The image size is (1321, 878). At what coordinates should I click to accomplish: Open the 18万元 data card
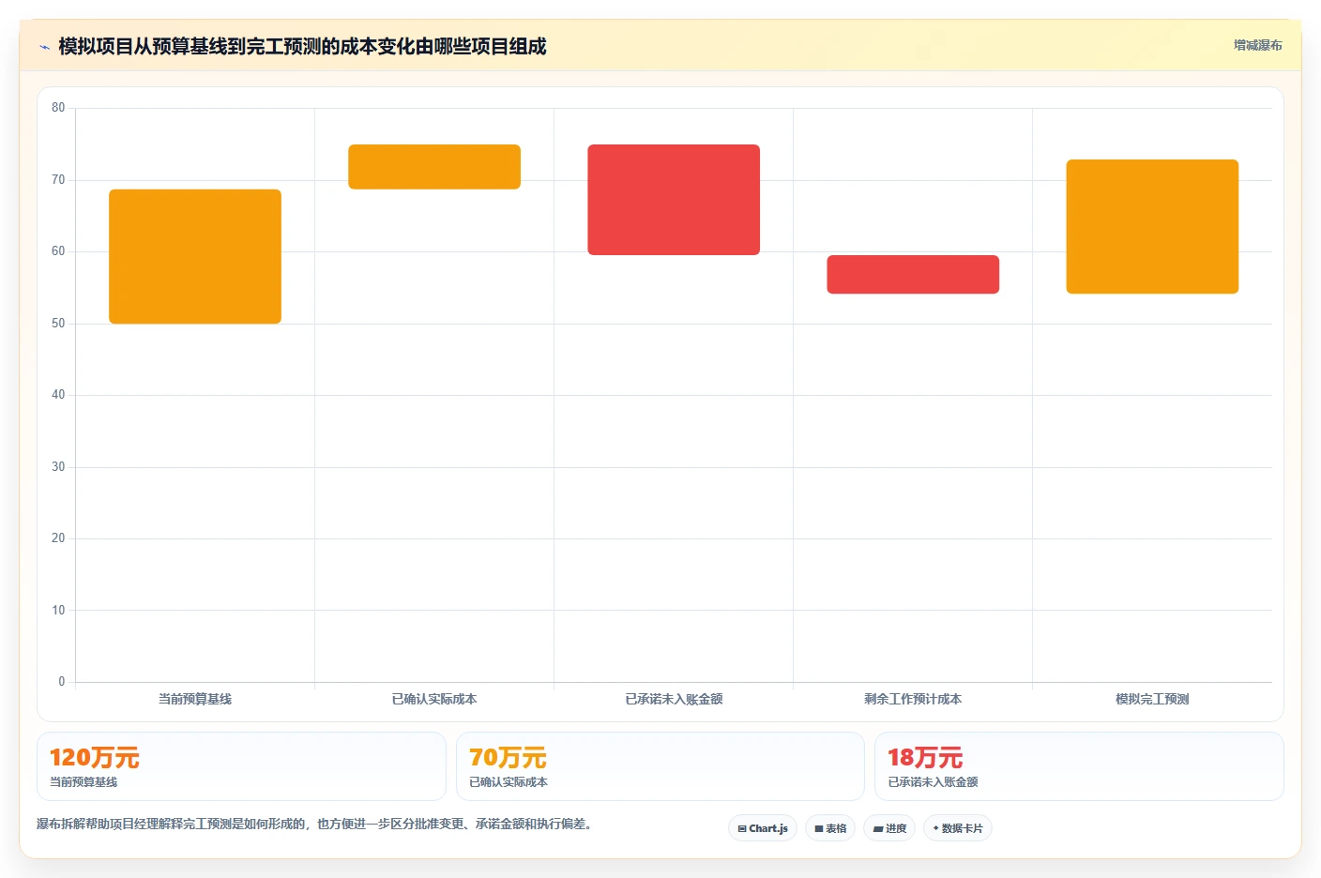pyautogui.click(x=1079, y=766)
